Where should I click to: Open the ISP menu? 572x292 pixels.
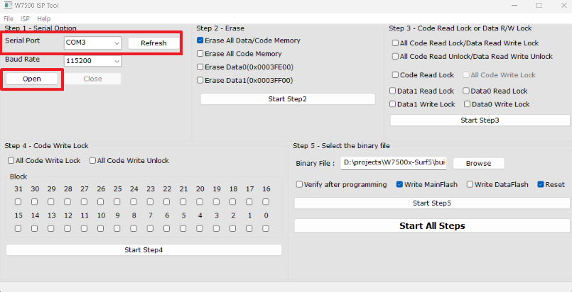tap(25, 18)
